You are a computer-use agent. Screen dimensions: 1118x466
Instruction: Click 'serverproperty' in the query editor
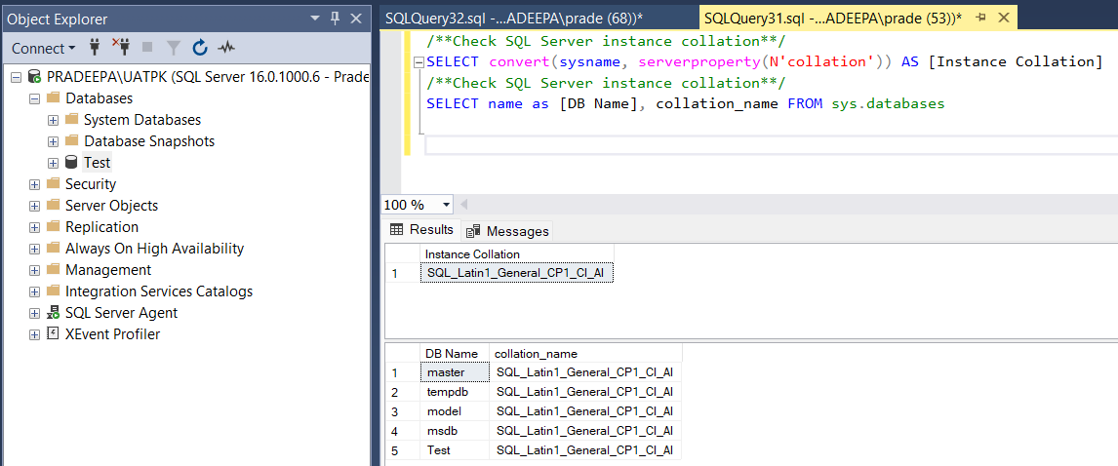(699, 61)
